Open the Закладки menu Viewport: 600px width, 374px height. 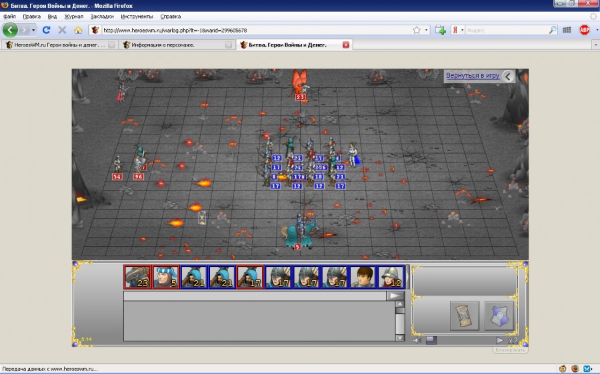pos(101,16)
